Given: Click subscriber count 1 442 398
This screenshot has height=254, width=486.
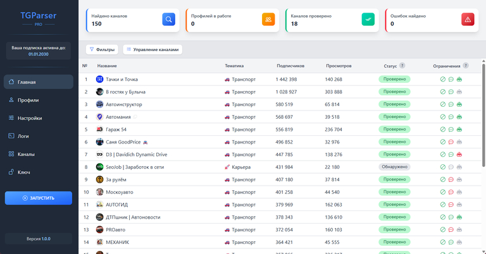Looking at the screenshot, I should pyautogui.click(x=286, y=79).
